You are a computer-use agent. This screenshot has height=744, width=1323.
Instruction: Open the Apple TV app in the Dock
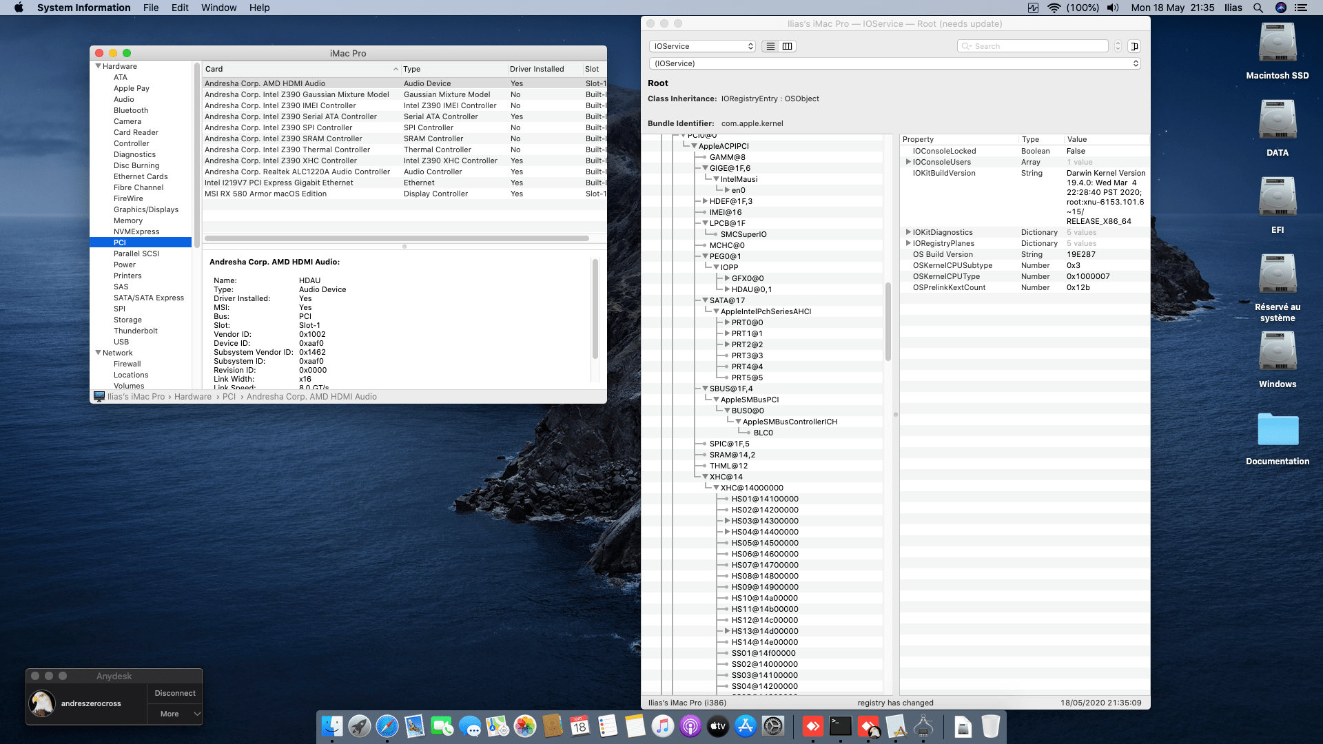pyautogui.click(x=718, y=726)
